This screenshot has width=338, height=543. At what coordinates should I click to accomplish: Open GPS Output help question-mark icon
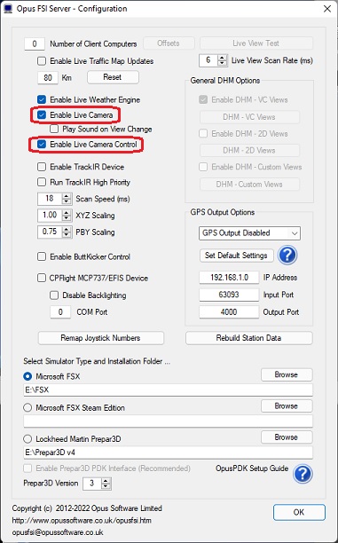coord(287,256)
